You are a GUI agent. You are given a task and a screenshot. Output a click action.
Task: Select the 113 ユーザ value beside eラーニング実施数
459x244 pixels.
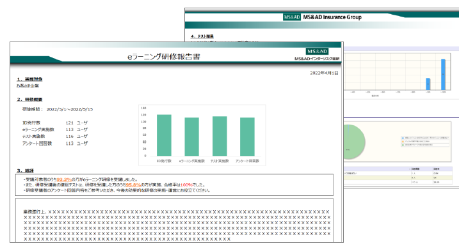[x=77, y=130]
